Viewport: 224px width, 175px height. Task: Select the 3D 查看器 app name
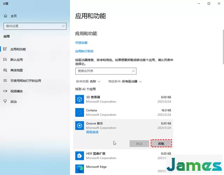point(93,97)
